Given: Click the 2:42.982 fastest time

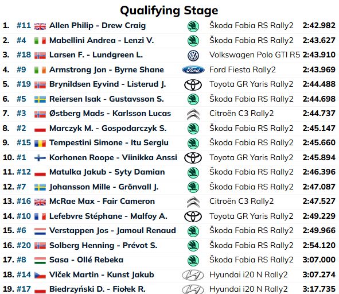Looking at the screenshot, I should pyautogui.click(x=319, y=25).
